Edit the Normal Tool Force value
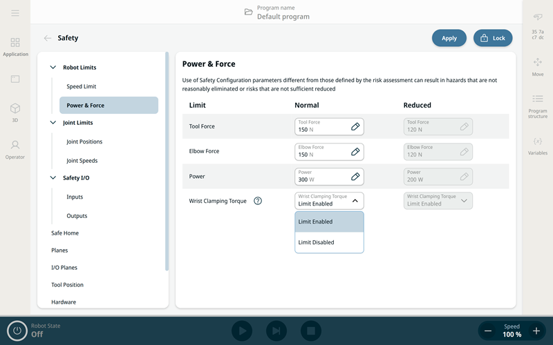Screen dimensions: 553x345 click(x=355, y=126)
